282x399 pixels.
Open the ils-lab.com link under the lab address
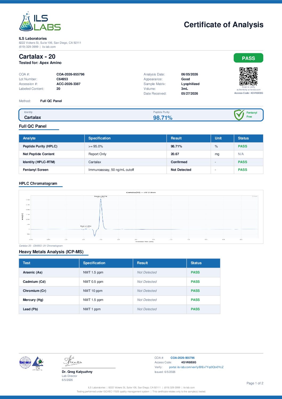49,47
